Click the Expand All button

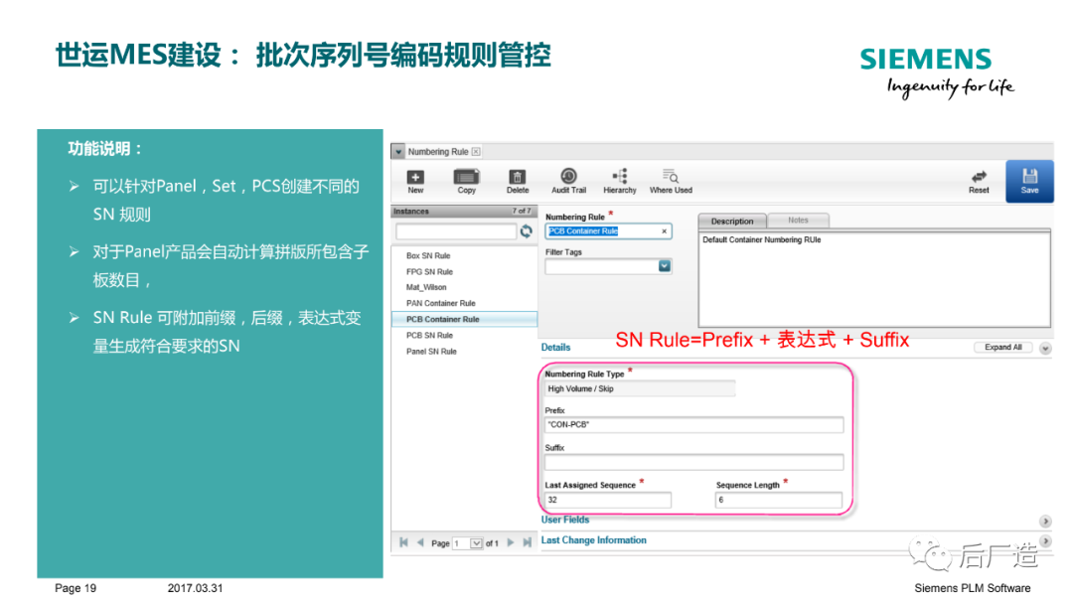coord(1001,347)
